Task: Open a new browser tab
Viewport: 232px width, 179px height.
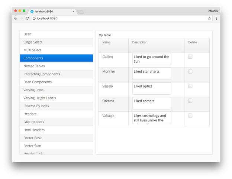Action: pos(80,12)
